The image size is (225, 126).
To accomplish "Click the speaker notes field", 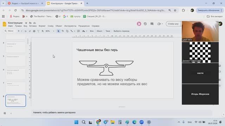I will [121, 113].
